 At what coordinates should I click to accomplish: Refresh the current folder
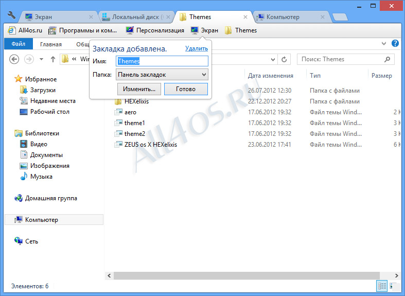(284, 60)
